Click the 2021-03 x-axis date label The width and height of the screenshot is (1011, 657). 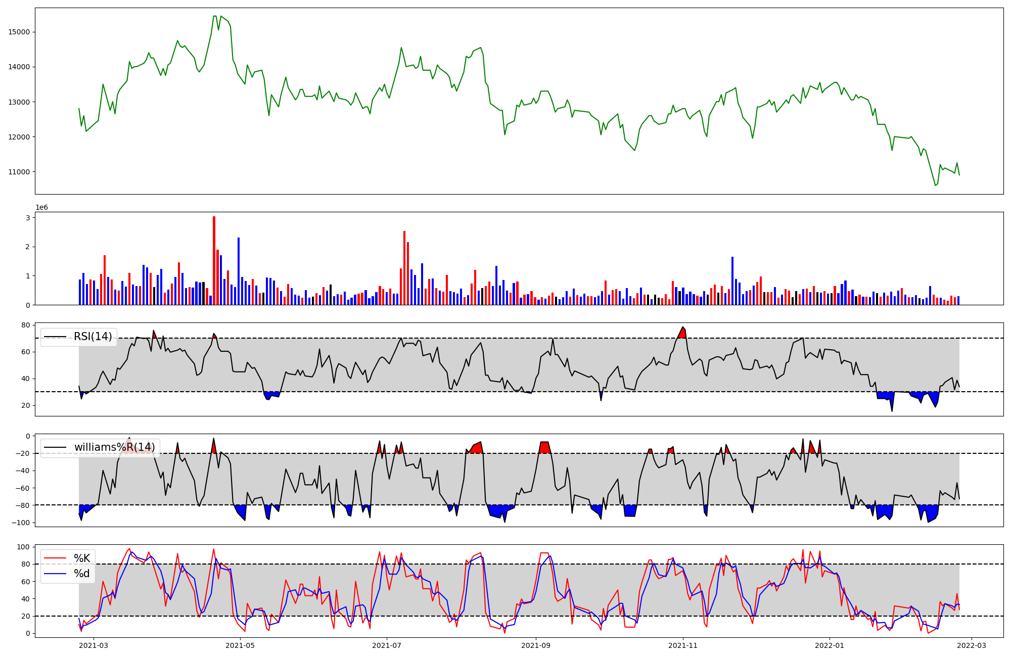click(x=94, y=645)
